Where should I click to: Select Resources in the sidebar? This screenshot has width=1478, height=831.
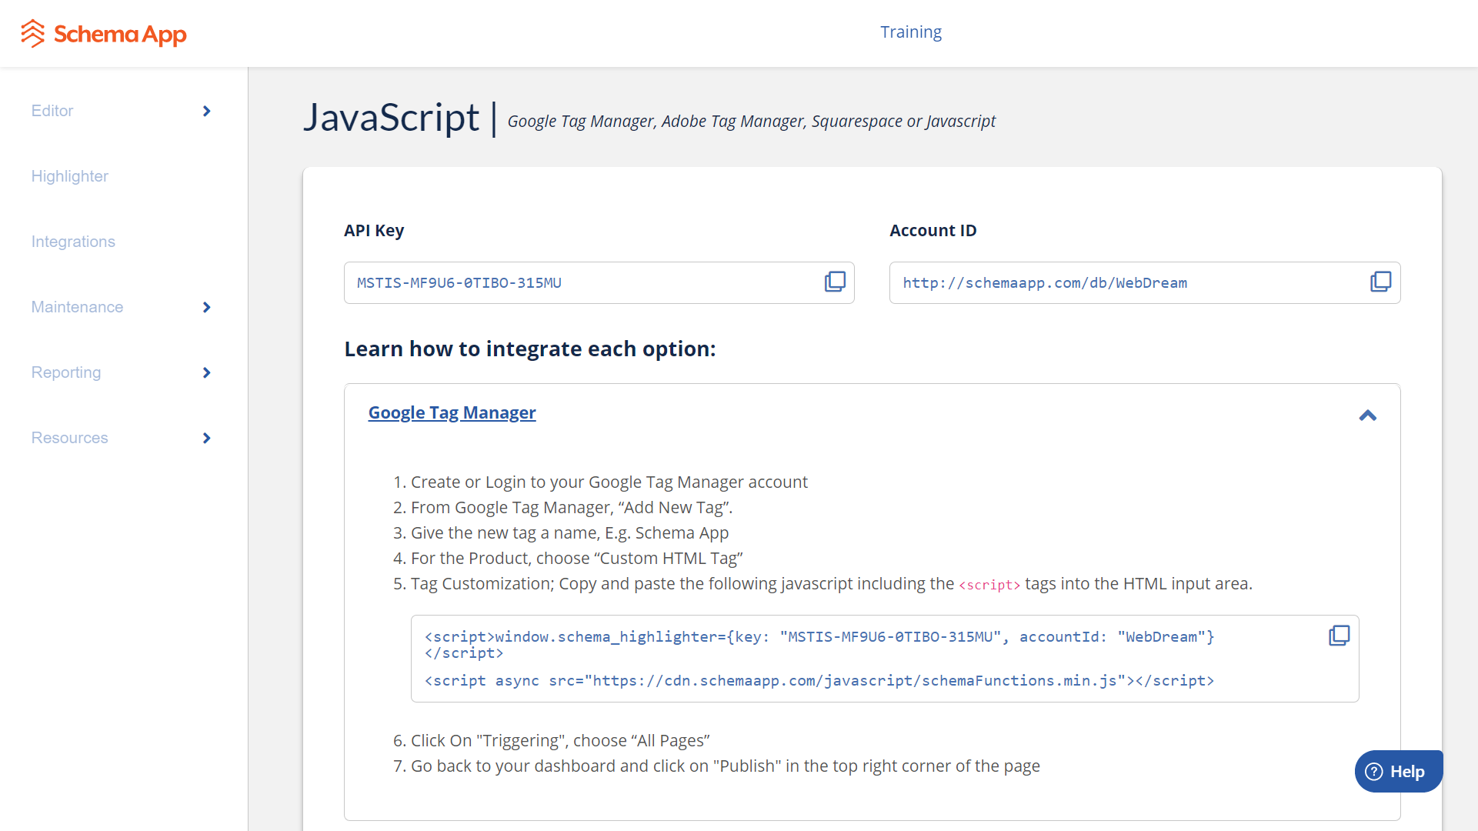(x=69, y=438)
